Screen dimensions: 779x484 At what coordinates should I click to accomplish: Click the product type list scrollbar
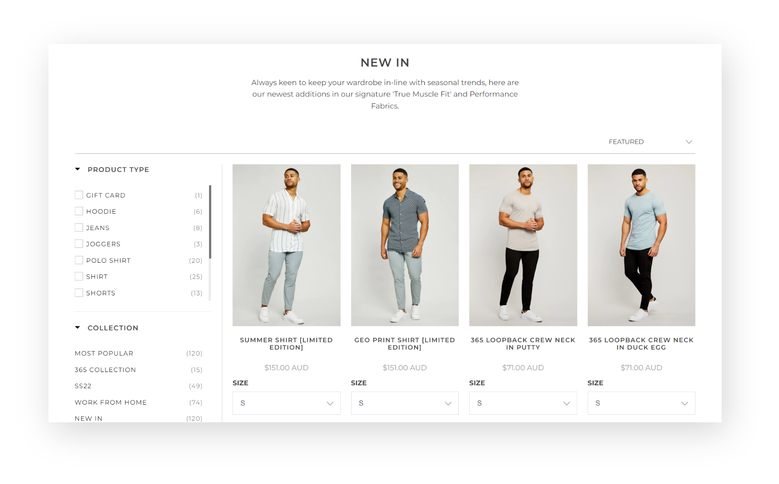(x=210, y=222)
